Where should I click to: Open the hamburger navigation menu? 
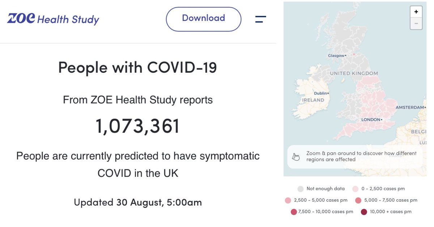pos(260,19)
